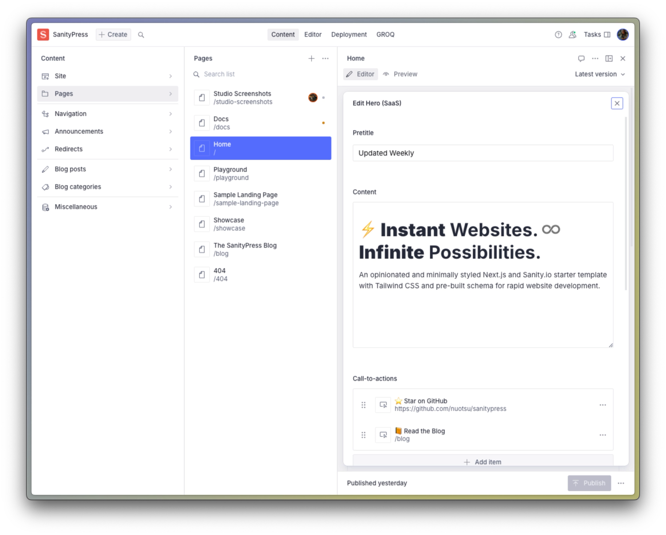Screen dimensions: 666x535
Task: Open The SanityPress Blog page
Action: 261,250
